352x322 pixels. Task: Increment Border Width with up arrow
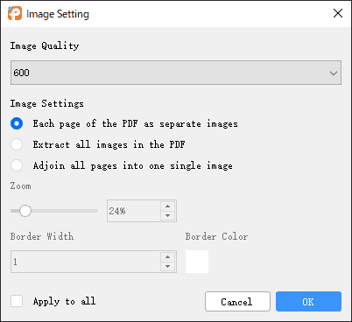coord(167,257)
